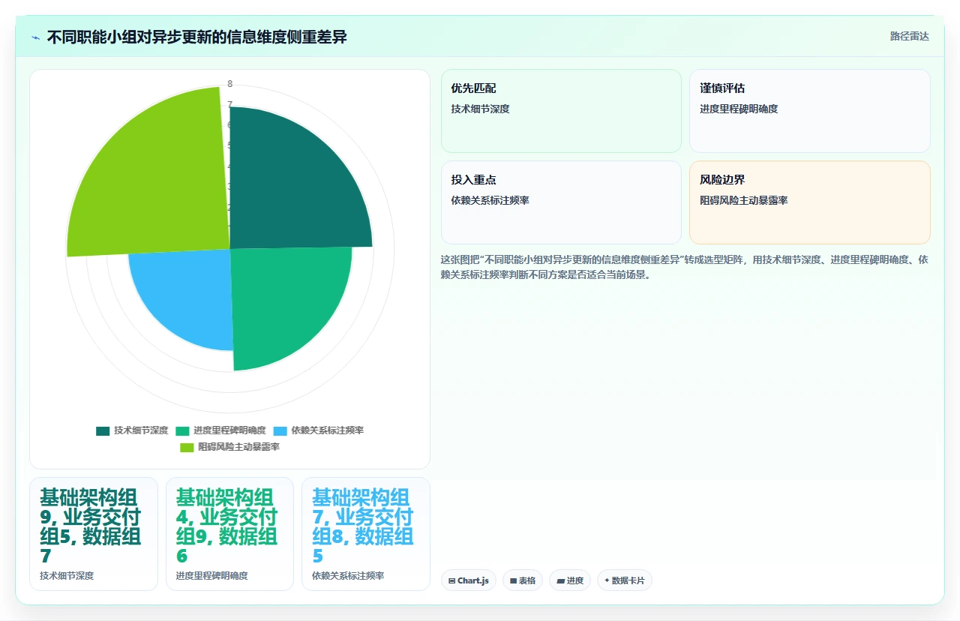Click the description paragraph starting 这张图把
This screenshot has width=960, height=621.
tap(685, 267)
